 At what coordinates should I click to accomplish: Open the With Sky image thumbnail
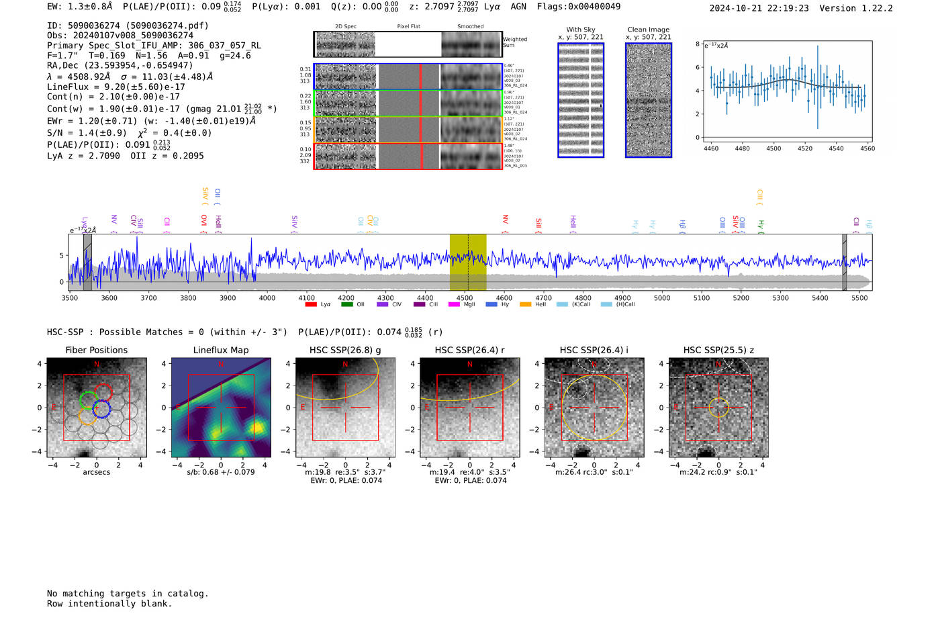(x=581, y=100)
